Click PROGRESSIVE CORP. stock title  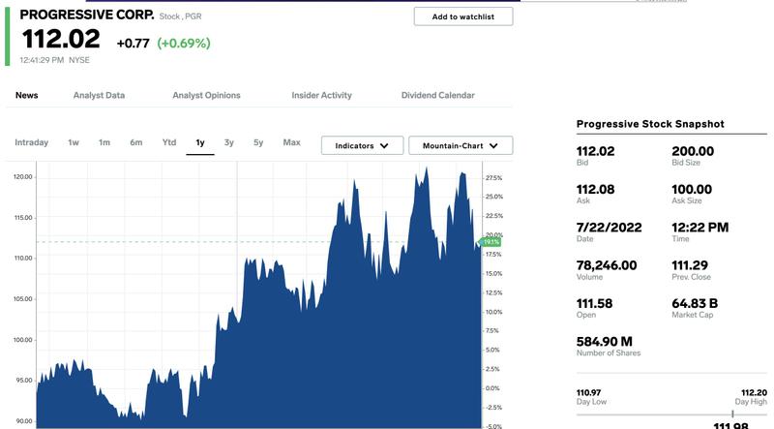[x=87, y=15]
